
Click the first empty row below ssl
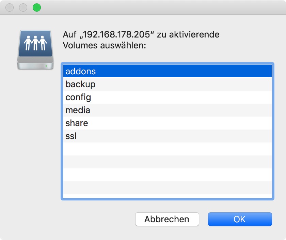(x=167, y=149)
